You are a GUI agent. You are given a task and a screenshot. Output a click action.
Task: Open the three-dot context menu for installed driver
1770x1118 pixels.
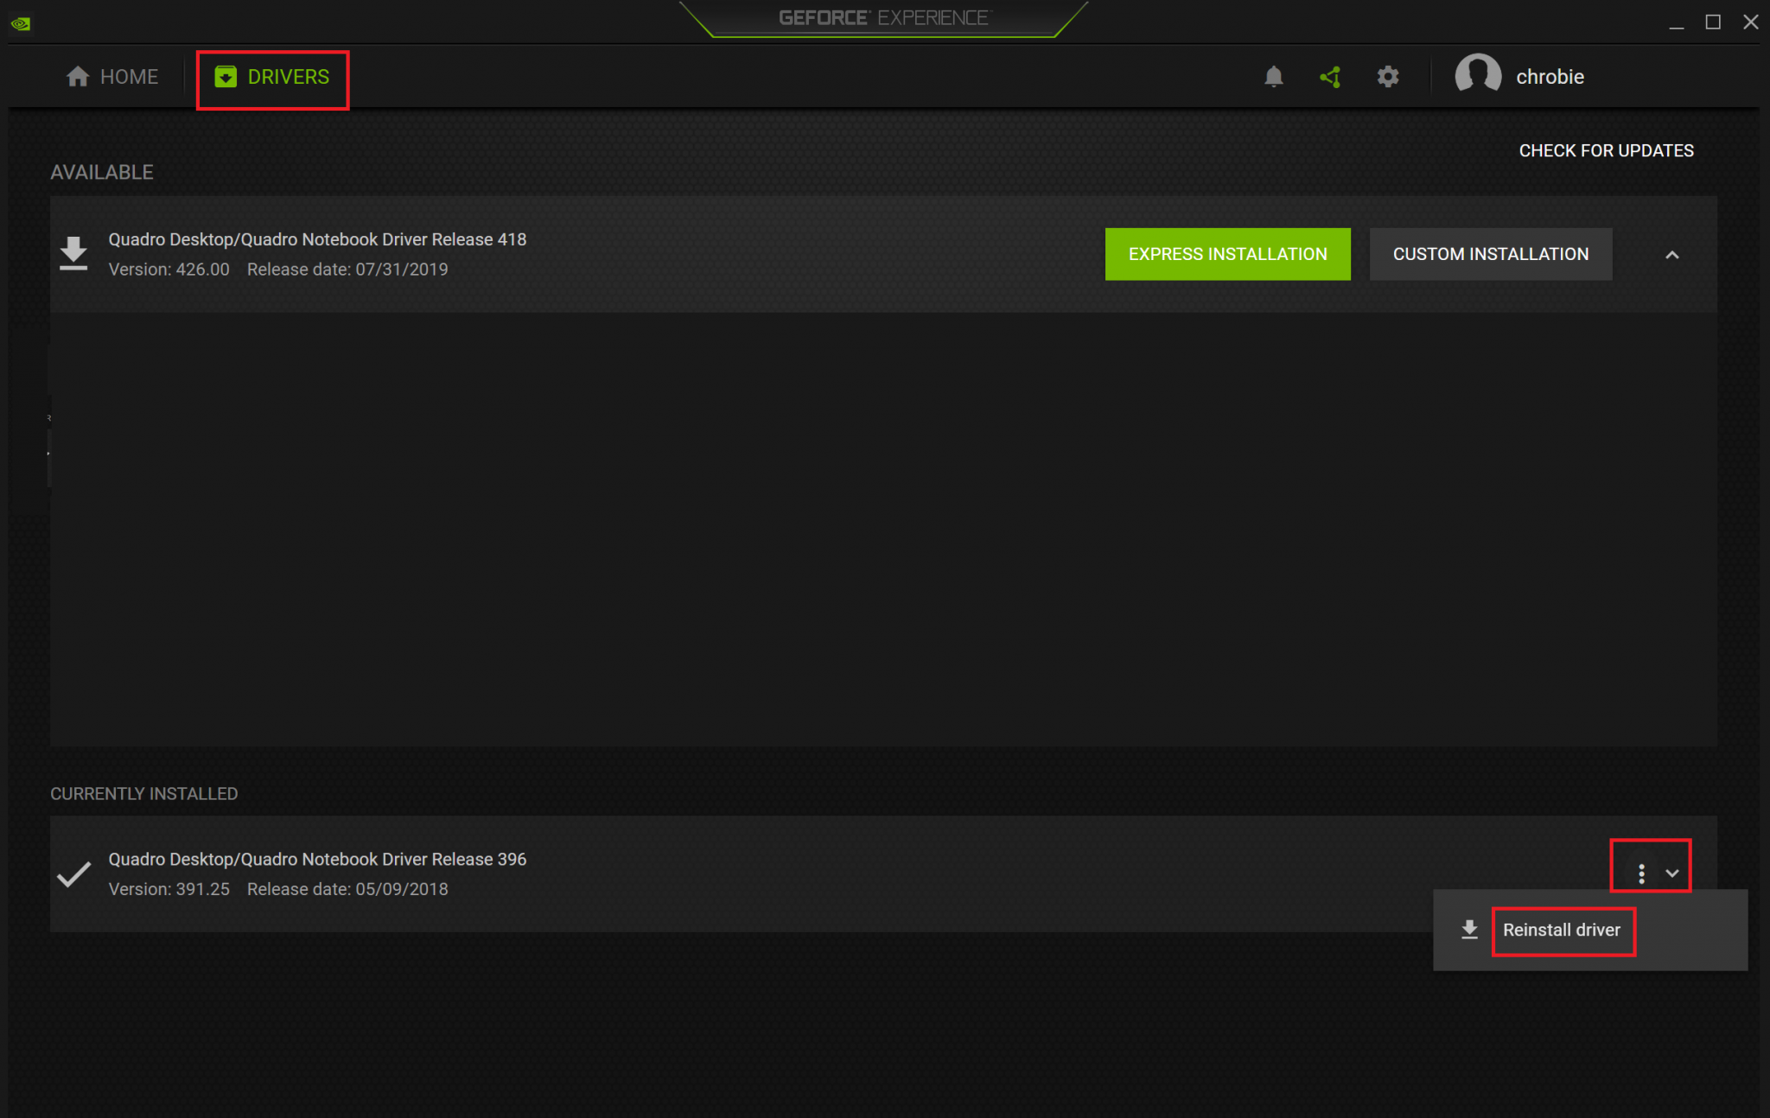pyautogui.click(x=1641, y=873)
